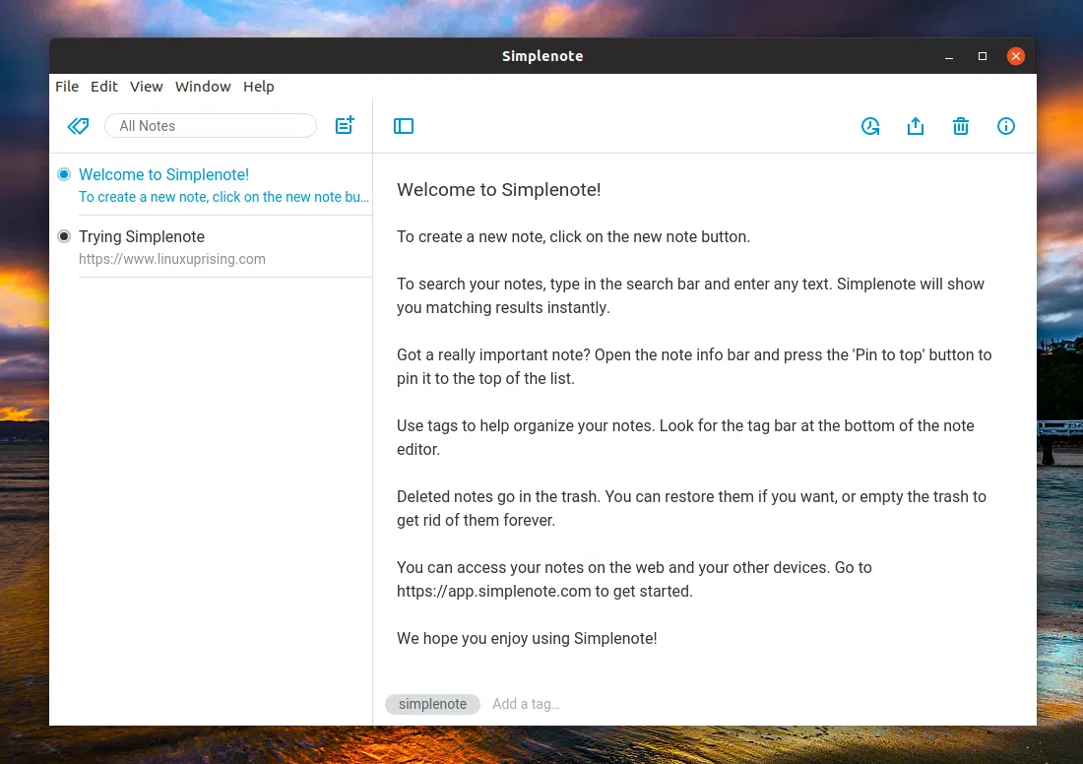Viewport: 1083px width, 764px height.
Task: Select the Trying Simplenote radio button
Action: (x=64, y=236)
